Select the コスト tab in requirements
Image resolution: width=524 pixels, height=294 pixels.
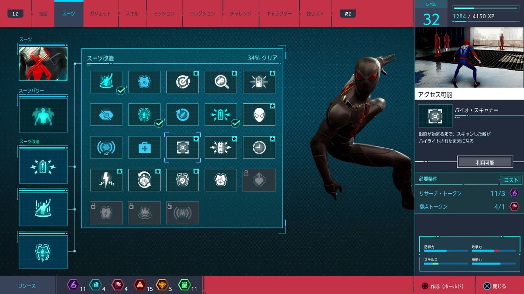pos(511,180)
